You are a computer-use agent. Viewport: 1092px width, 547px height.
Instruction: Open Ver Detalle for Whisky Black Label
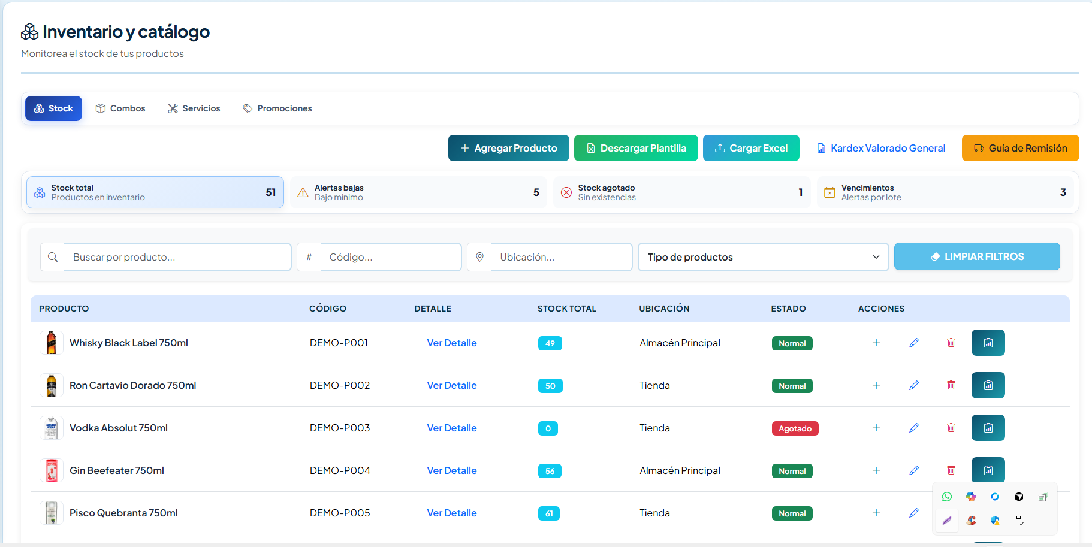[452, 343]
